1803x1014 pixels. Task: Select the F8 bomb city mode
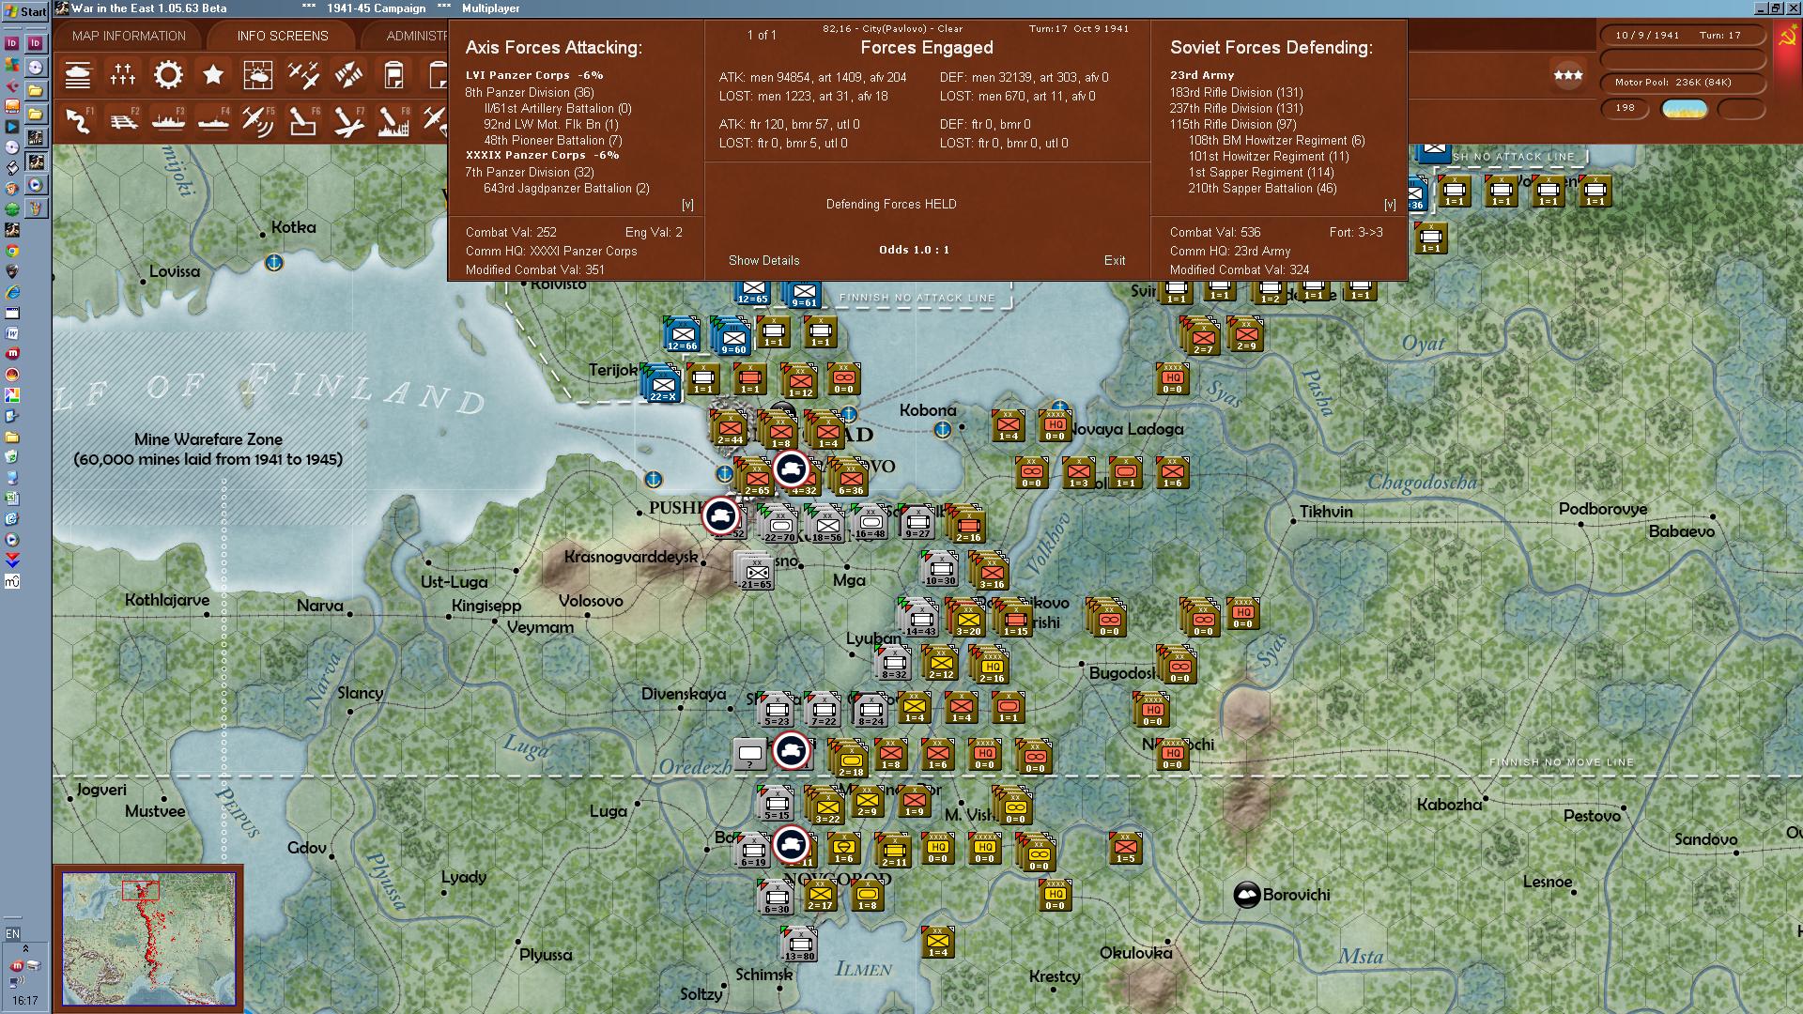(393, 121)
